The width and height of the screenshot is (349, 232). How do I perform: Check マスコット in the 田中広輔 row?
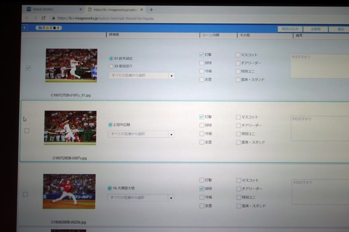click(238, 117)
